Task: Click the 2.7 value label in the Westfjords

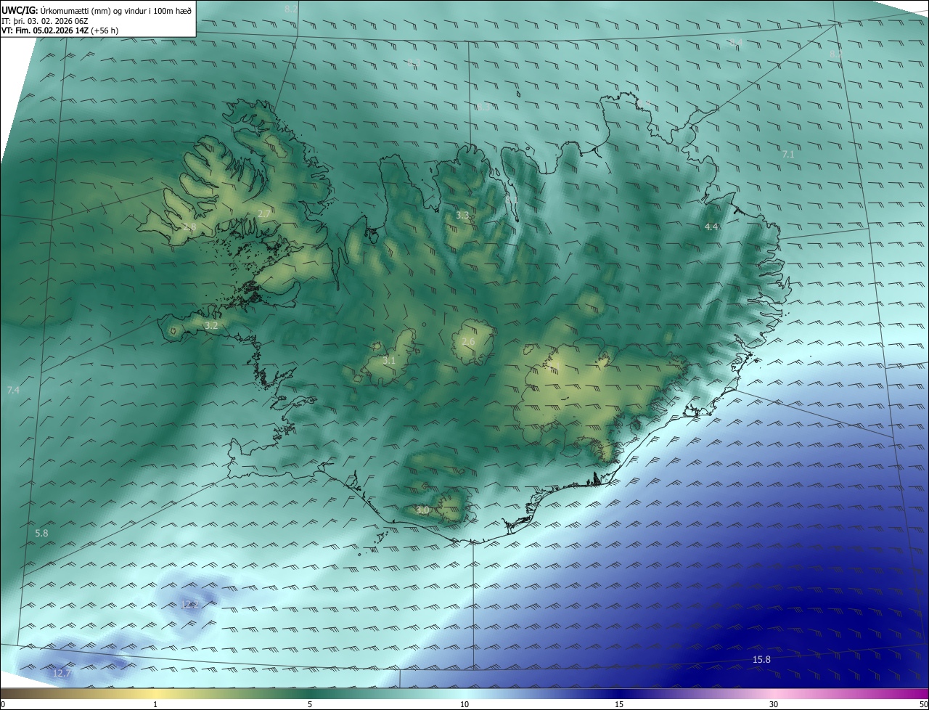Action: point(264,213)
